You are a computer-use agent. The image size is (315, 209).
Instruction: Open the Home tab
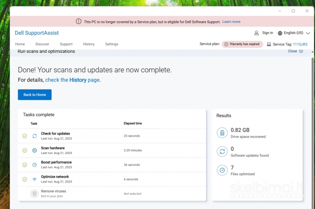point(20,44)
